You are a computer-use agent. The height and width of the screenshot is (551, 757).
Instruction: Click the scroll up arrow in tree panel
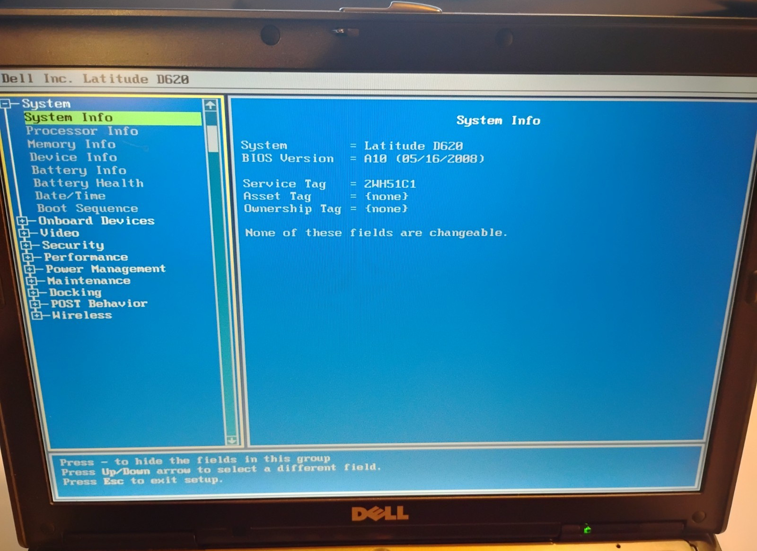pyautogui.click(x=211, y=105)
